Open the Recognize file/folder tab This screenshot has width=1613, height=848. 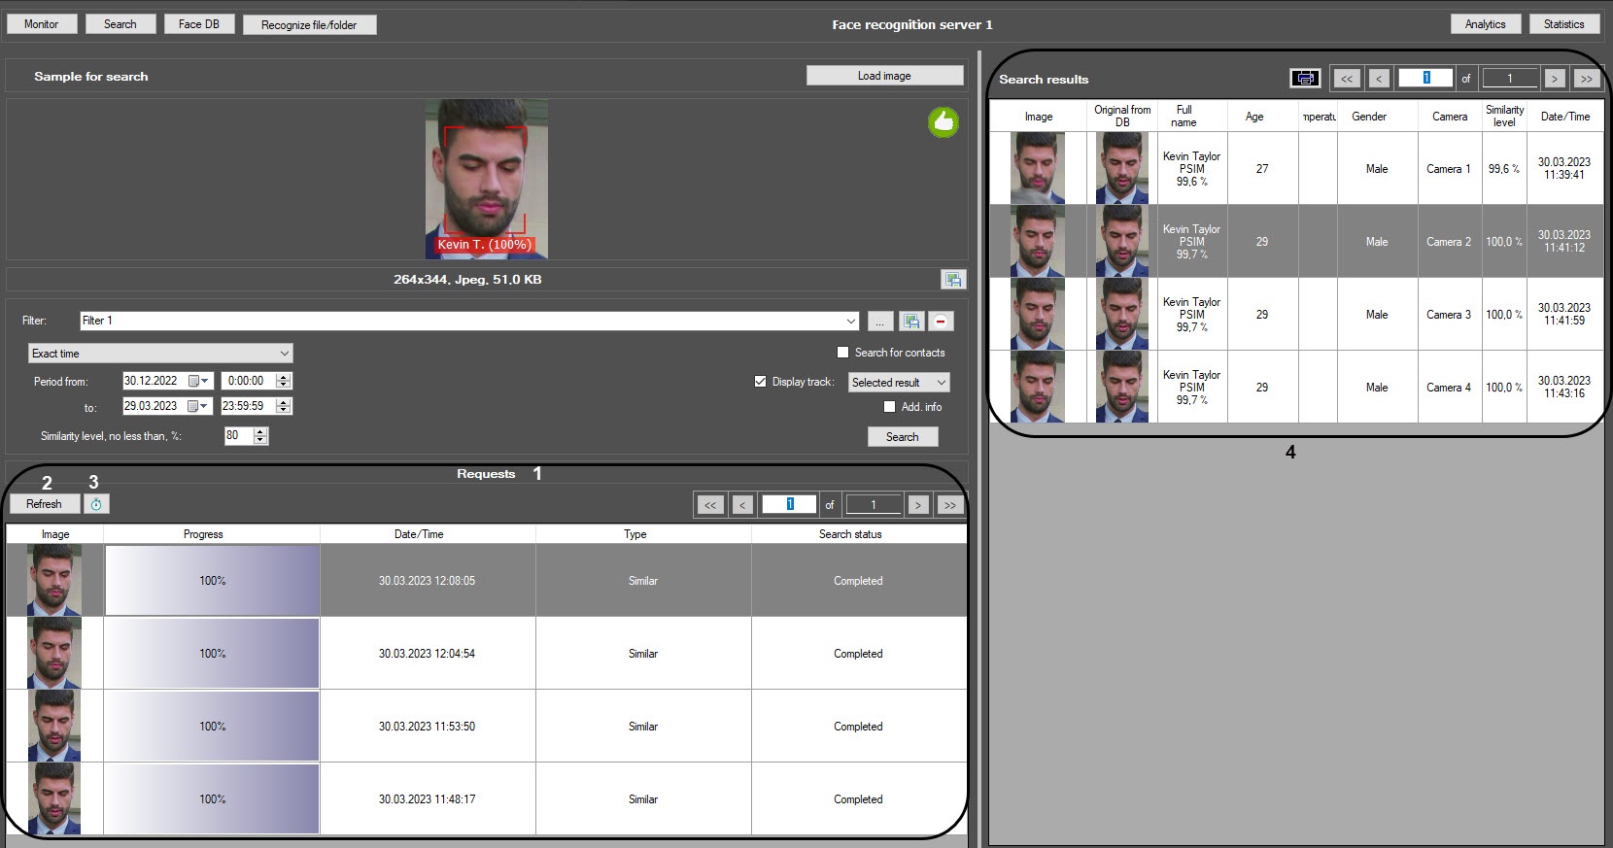pyautogui.click(x=309, y=24)
